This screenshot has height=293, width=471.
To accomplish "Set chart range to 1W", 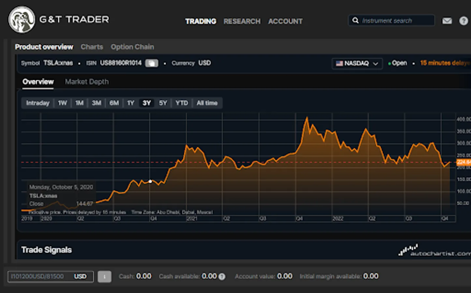I will pyautogui.click(x=62, y=103).
